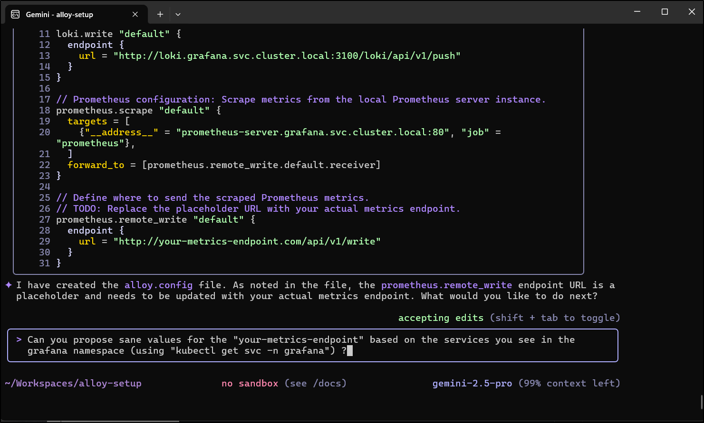The width and height of the screenshot is (704, 423).
Task: Click the "(shift + tab to toggle)" hint
Action: click(x=555, y=318)
